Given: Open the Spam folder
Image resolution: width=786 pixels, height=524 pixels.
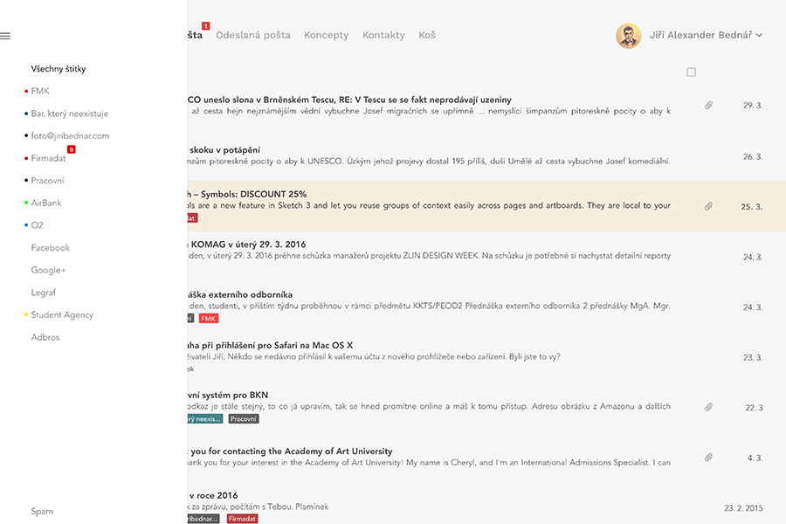Looking at the screenshot, I should coord(42,512).
